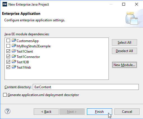This screenshot has height=119, width=143.
Task: Untick the Test1EJB checkbox
Action: click(x=8, y=62)
